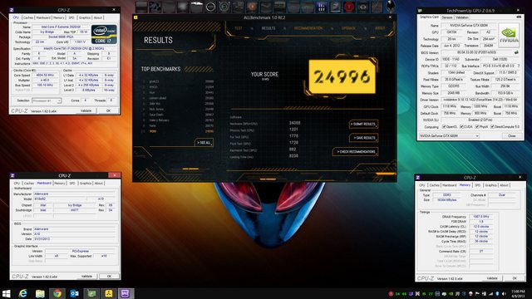
Task: Click the See All top benchmarks button
Action: pyautogui.click(x=204, y=143)
